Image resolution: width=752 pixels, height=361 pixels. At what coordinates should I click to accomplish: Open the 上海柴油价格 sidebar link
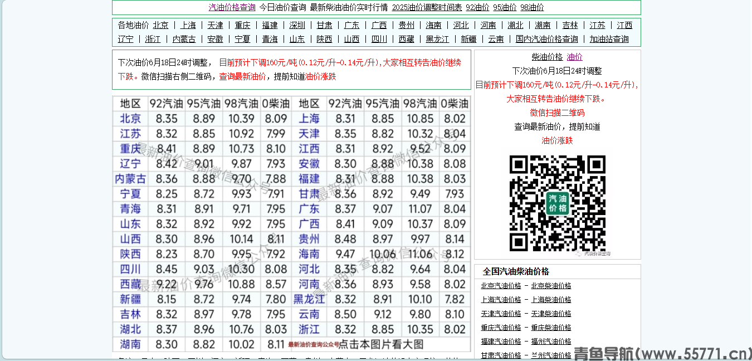point(551,300)
